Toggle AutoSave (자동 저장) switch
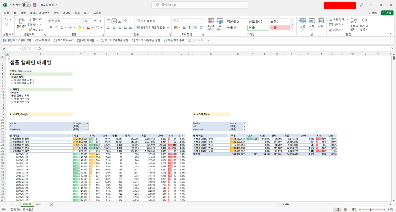The height and width of the screenshot is (212, 396). coord(26,5)
